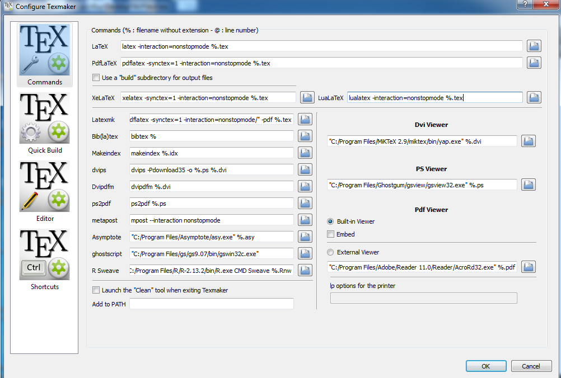Click into the Dvipdfm command field
Viewport: 561px width, 378px height.
pos(212,187)
